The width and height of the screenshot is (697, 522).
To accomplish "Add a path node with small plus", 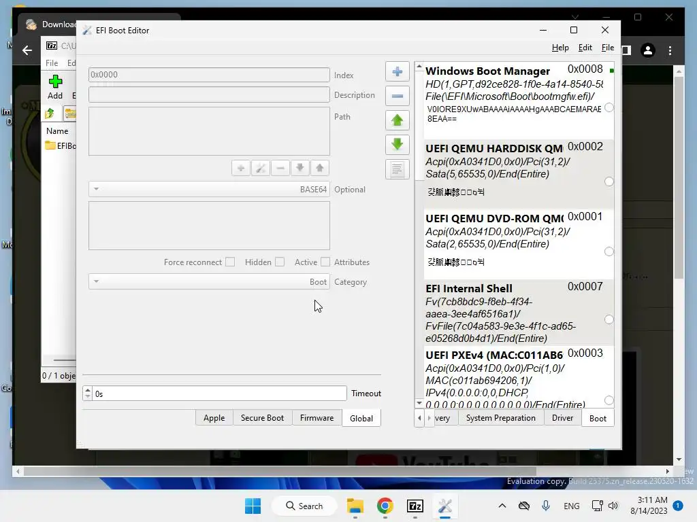I will click(241, 169).
